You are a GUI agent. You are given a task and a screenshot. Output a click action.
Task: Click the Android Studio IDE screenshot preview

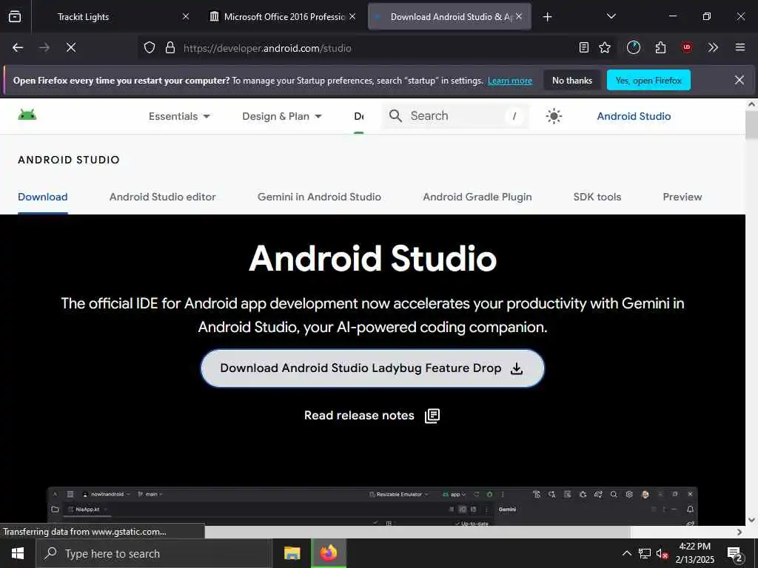[x=372, y=506]
